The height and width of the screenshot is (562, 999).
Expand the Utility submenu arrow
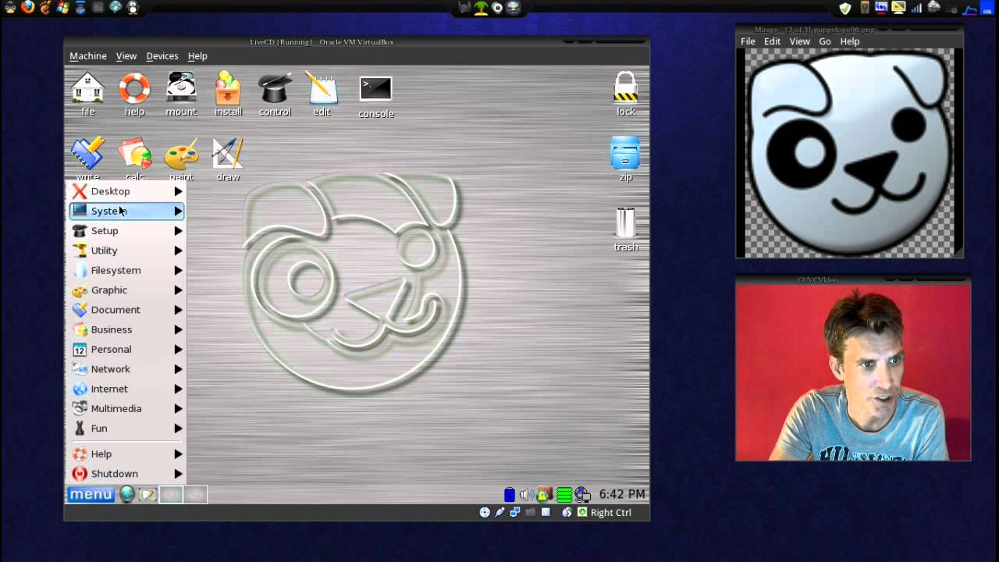click(178, 251)
